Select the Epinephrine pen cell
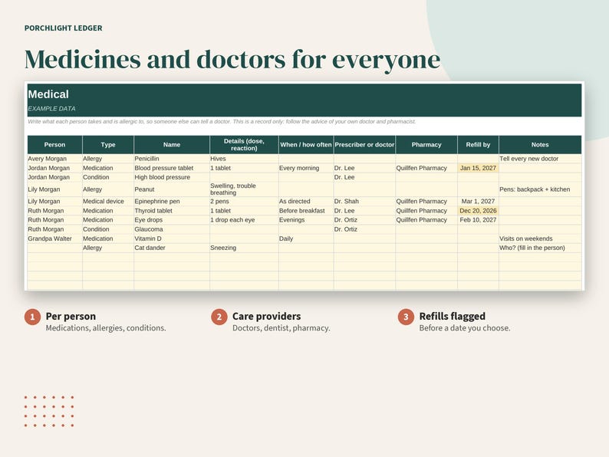This screenshot has height=457, width=609. point(172,202)
